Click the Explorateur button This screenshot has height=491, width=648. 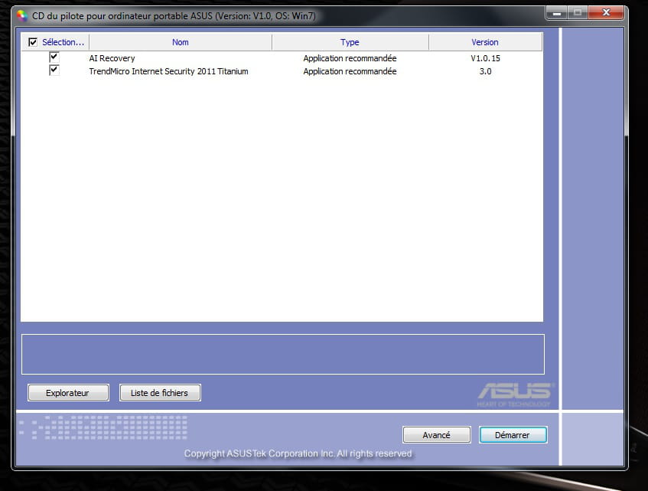68,392
